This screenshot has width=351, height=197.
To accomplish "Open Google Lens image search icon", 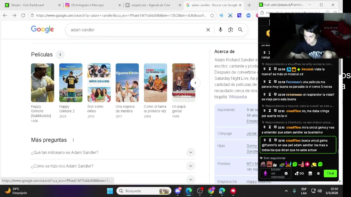I will click(x=231, y=30).
